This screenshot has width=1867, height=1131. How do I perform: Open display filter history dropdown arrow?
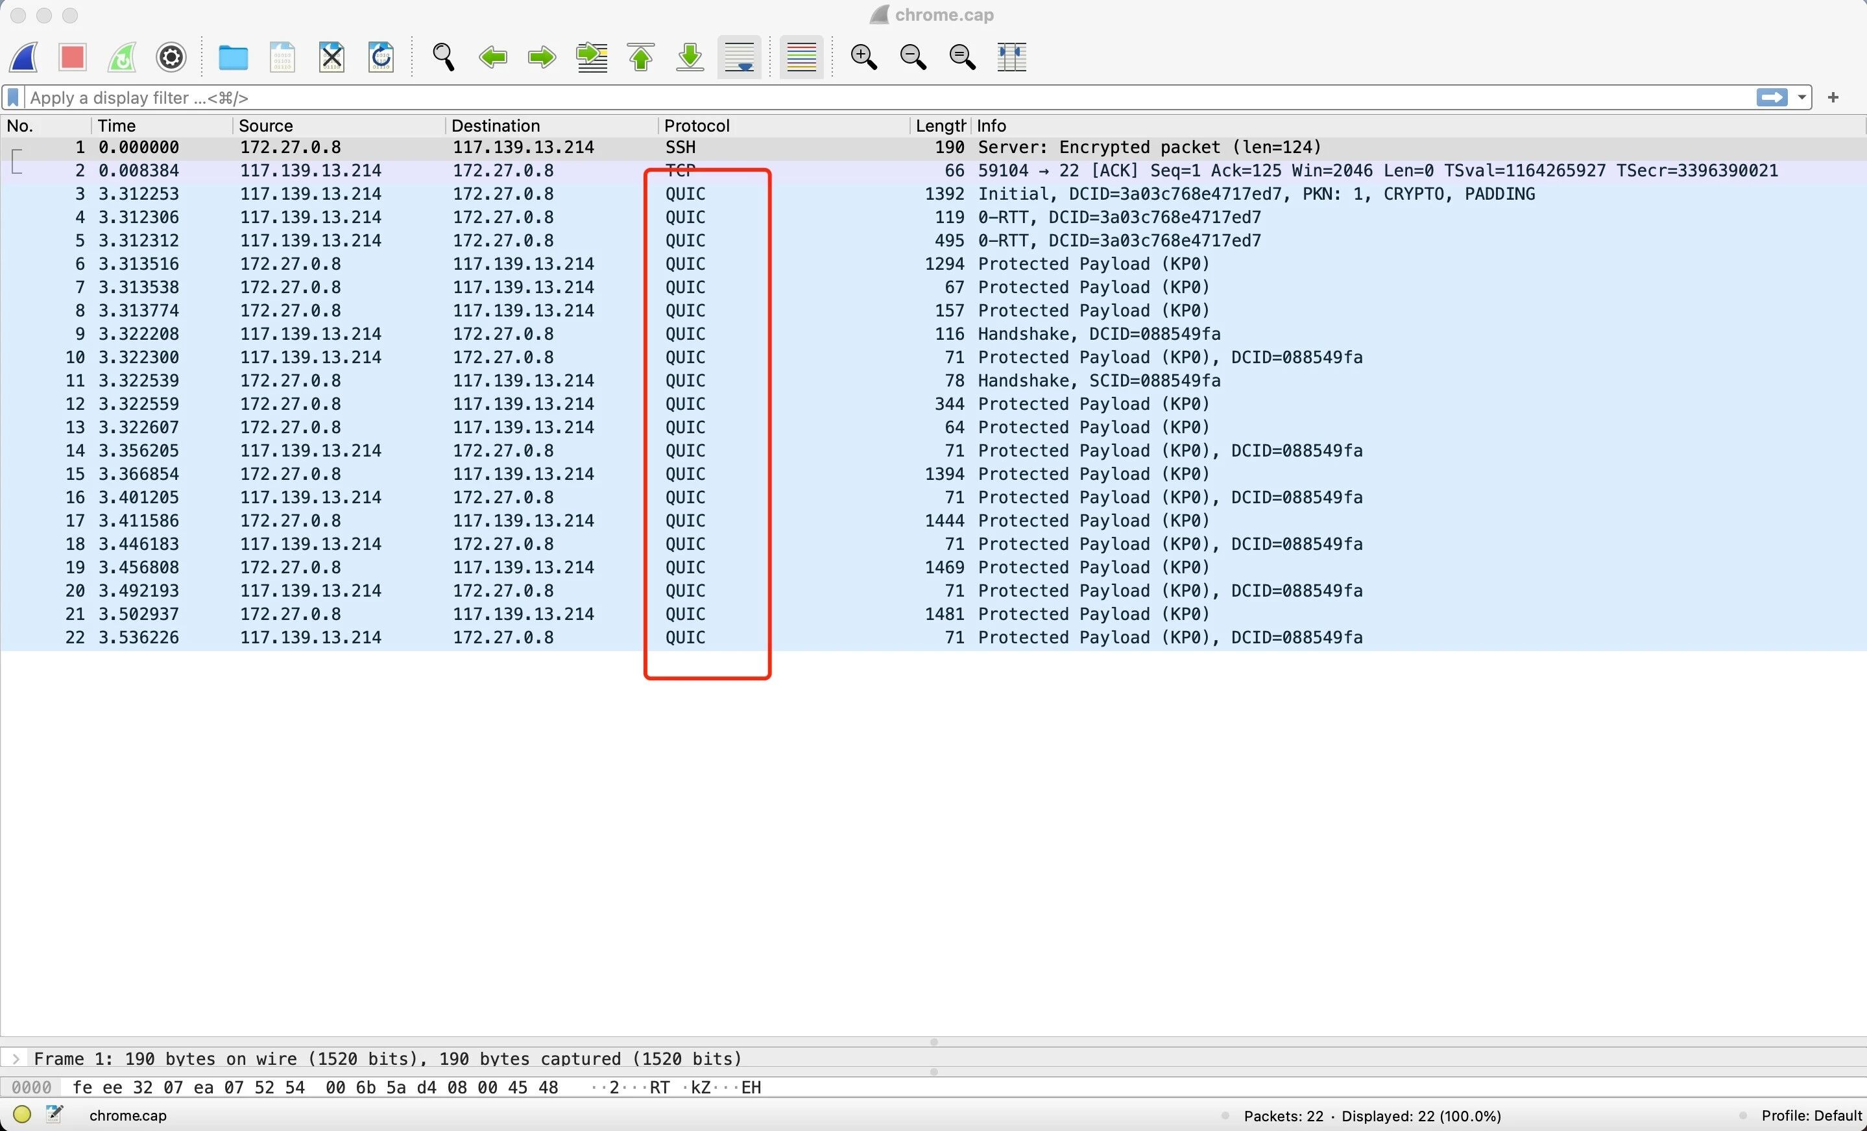(x=1802, y=98)
